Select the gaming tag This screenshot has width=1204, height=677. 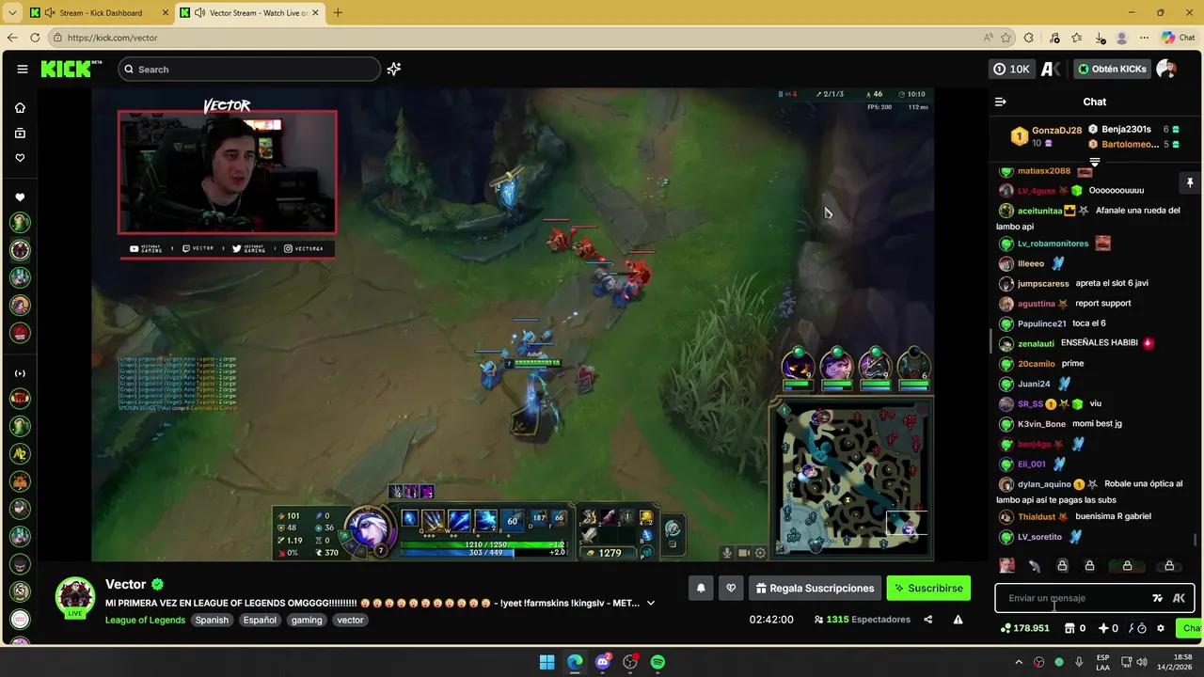[307, 620]
